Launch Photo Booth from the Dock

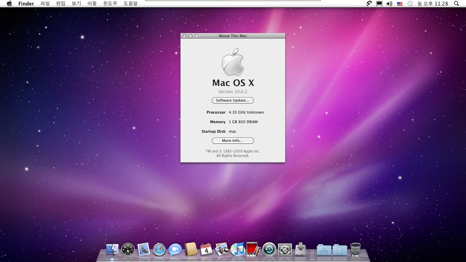pos(253,249)
